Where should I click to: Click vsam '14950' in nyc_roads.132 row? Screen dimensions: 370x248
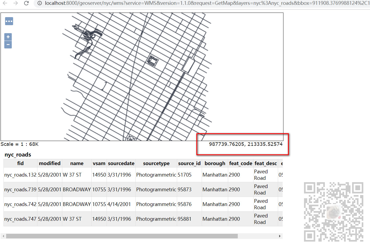[99, 175]
